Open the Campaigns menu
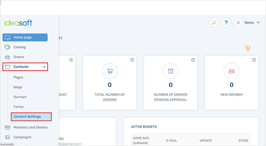This screenshot has height=146, width=266. (22, 137)
